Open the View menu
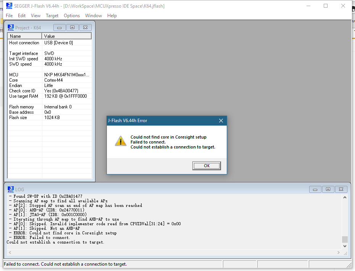This screenshot has height=271, width=355. click(x=35, y=16)
